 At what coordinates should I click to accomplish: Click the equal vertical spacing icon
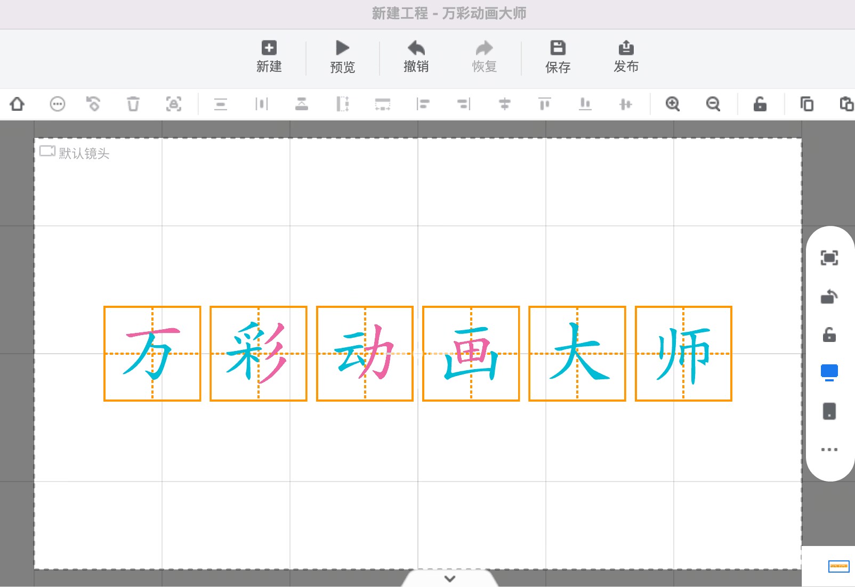pyautogui.click(x=221, y=104)
